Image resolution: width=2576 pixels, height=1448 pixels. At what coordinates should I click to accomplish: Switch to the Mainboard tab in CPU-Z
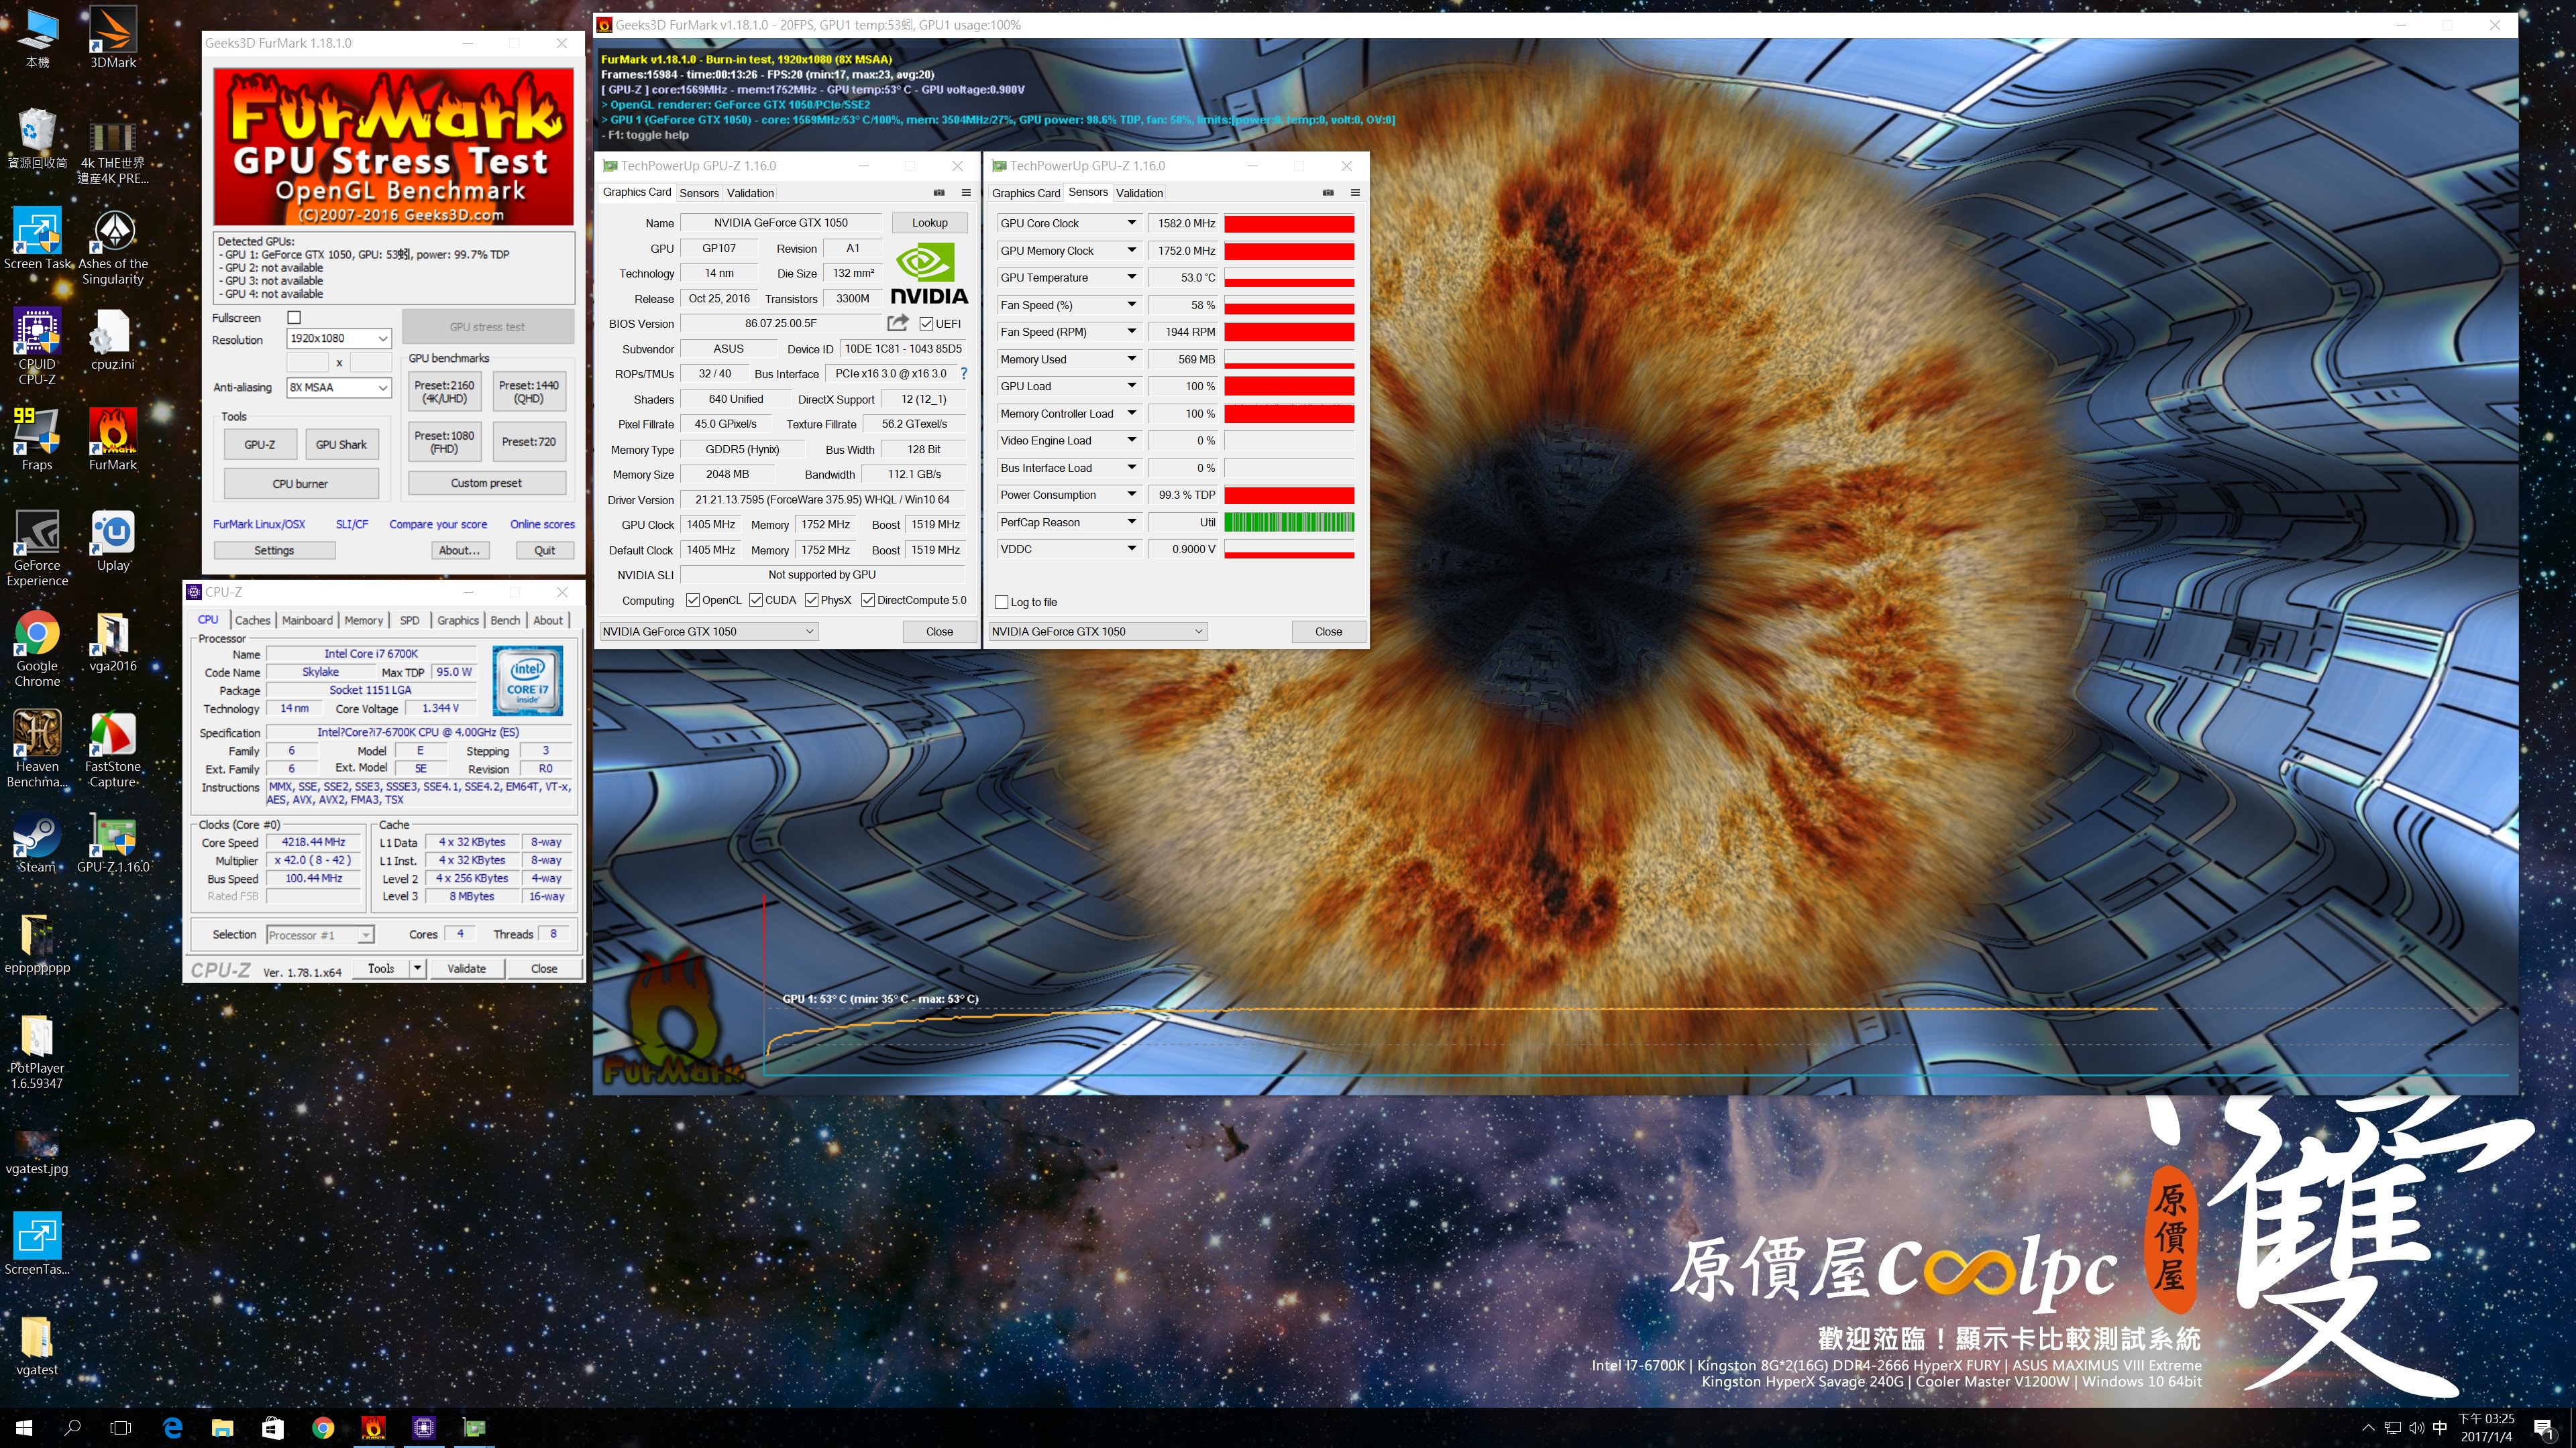[307, 621]
